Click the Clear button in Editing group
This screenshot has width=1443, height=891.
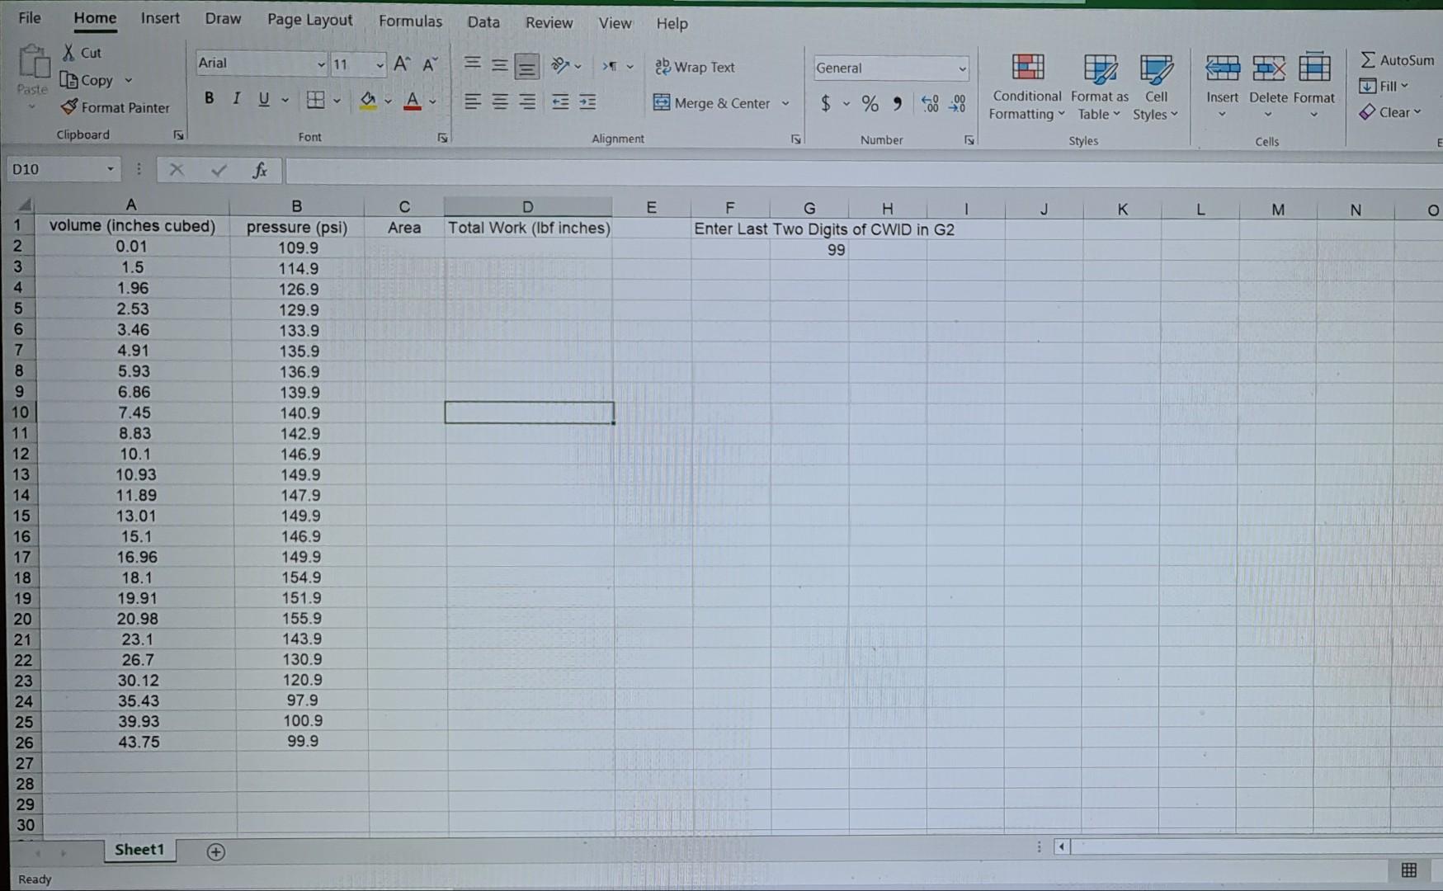pos(1390,112)
